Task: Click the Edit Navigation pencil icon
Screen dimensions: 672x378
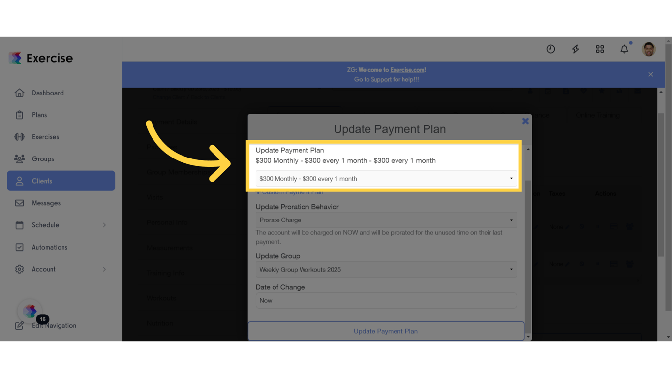Action: [x=19, y=325]
